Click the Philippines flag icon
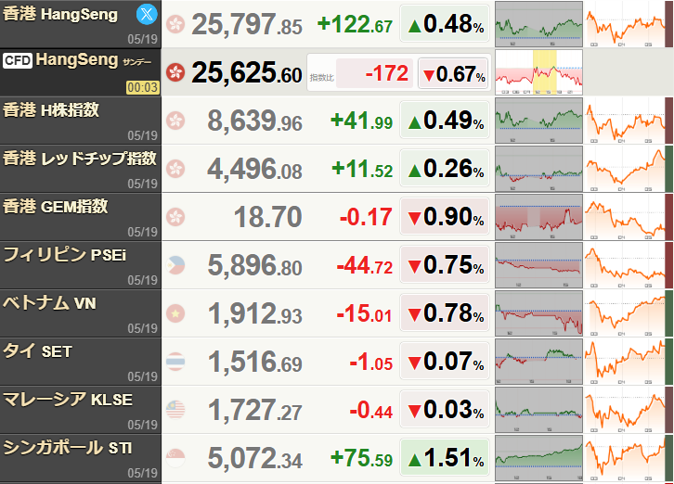Screen dimensions: 674x484 (175, 265)
